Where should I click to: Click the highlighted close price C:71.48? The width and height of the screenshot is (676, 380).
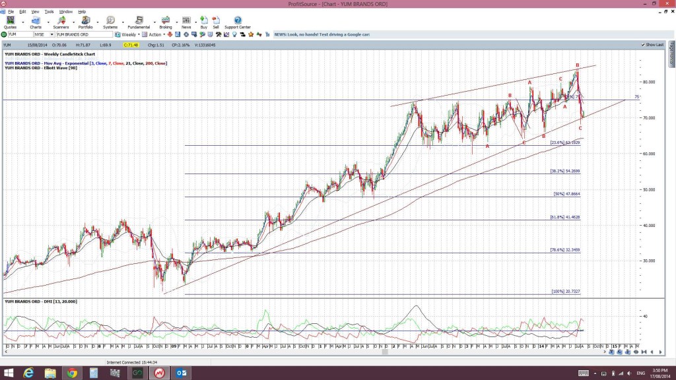pos(131,45)
